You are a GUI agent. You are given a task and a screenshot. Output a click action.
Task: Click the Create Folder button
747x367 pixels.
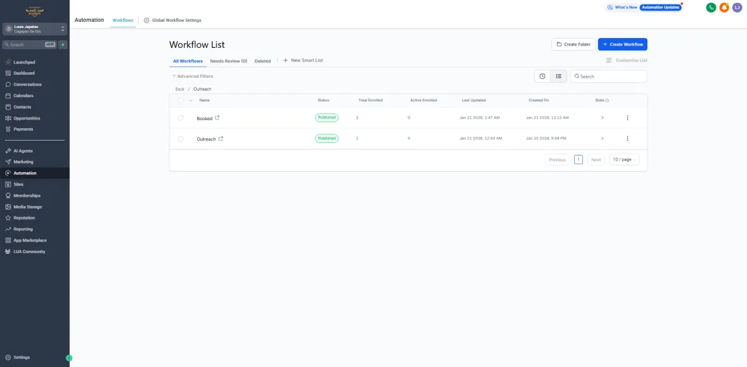573,44
